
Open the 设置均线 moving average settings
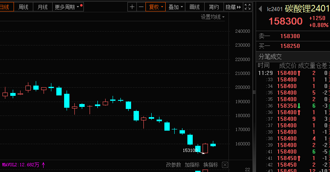tap(212, 17)
